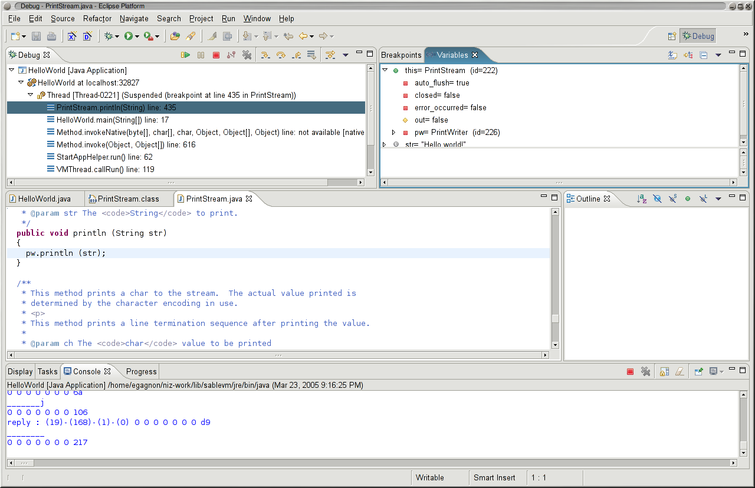Click Open Perspective icon beside Debug
The height and width of the screenshot is (488, 755).
(672, 36)
